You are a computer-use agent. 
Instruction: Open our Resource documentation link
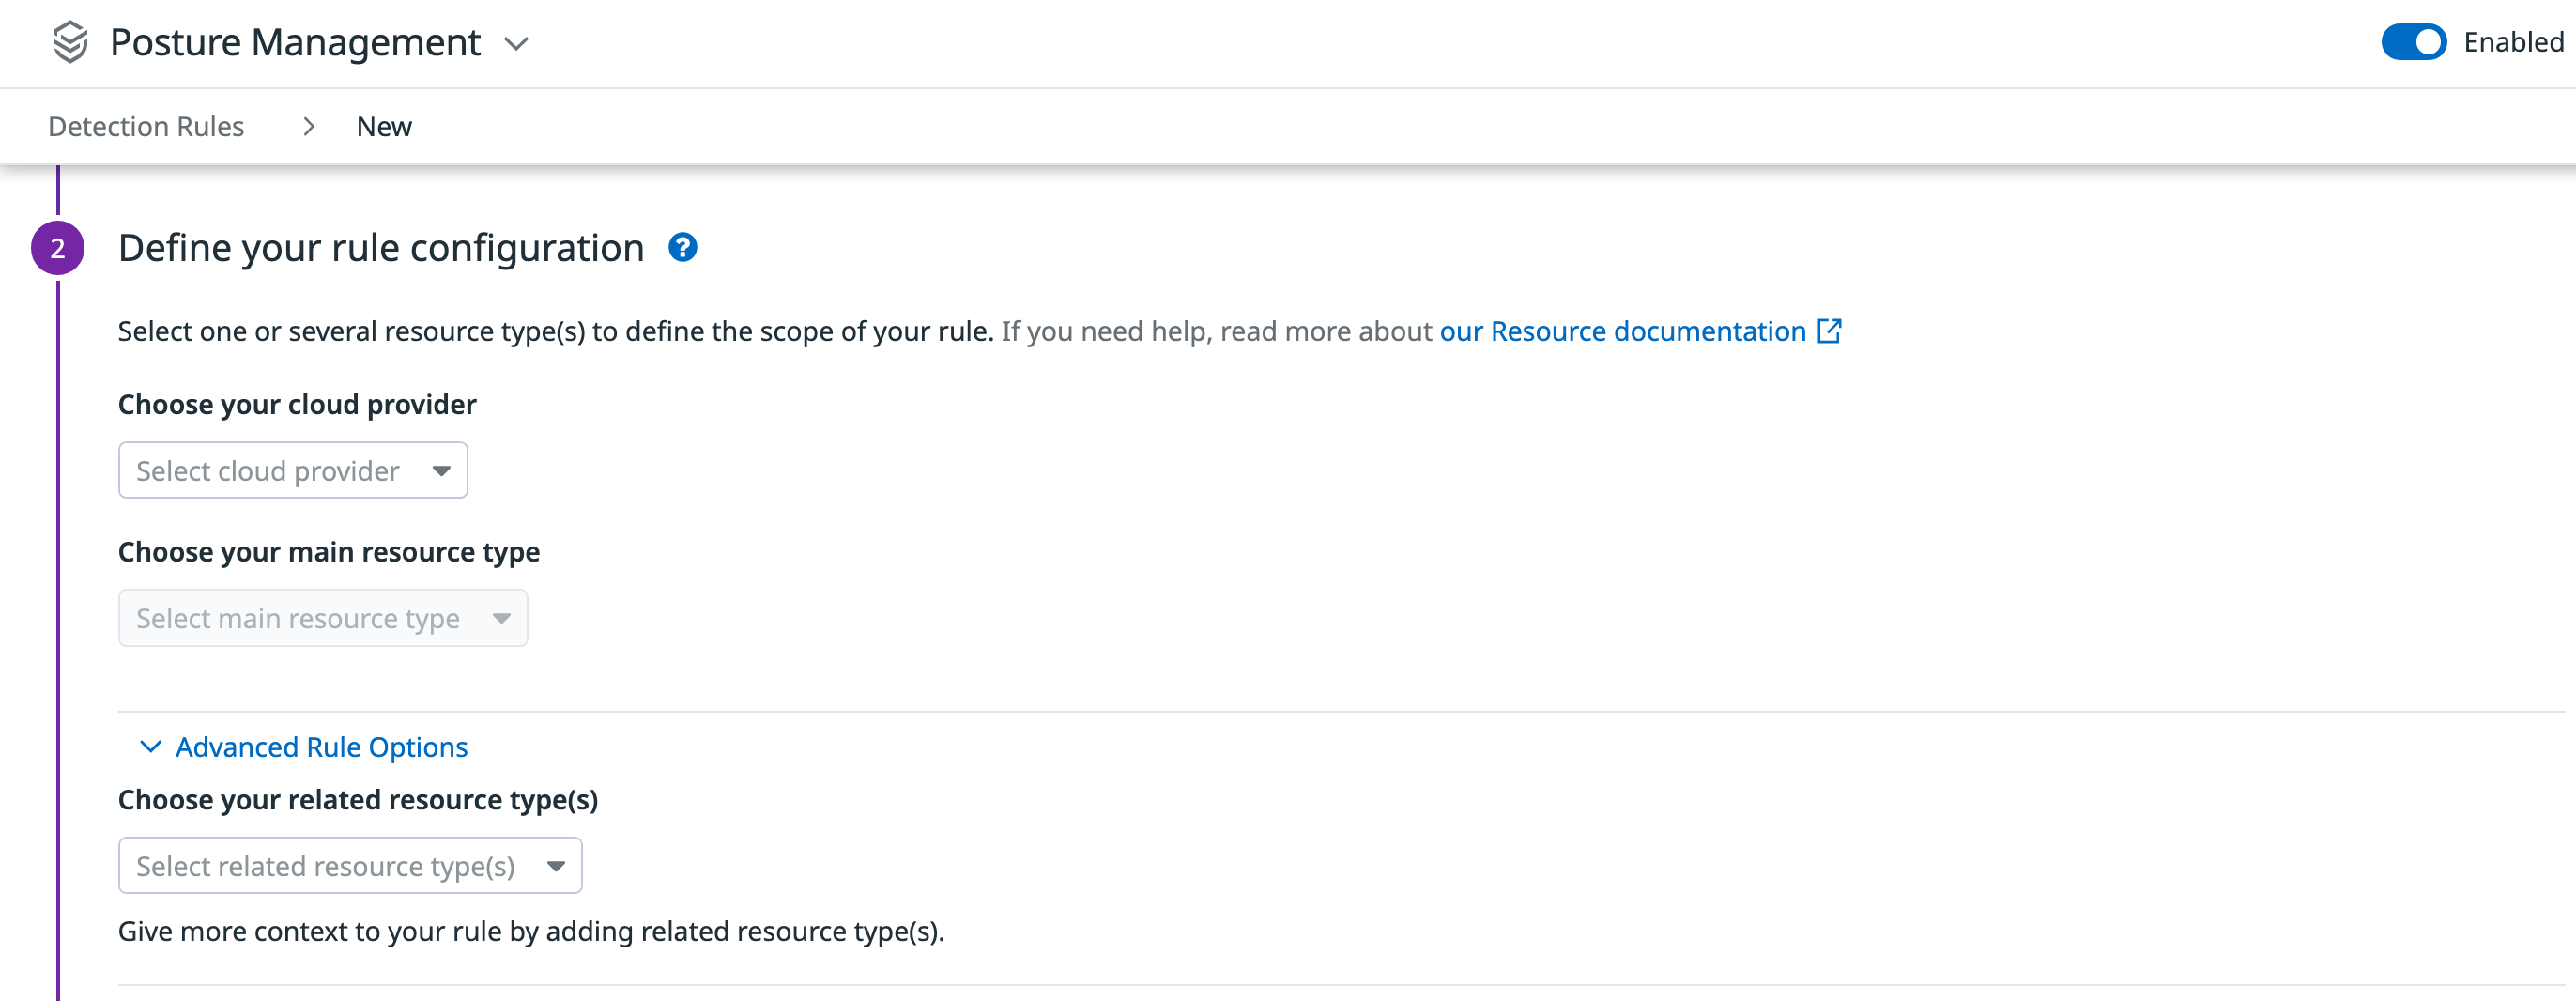coord(1621,331)
